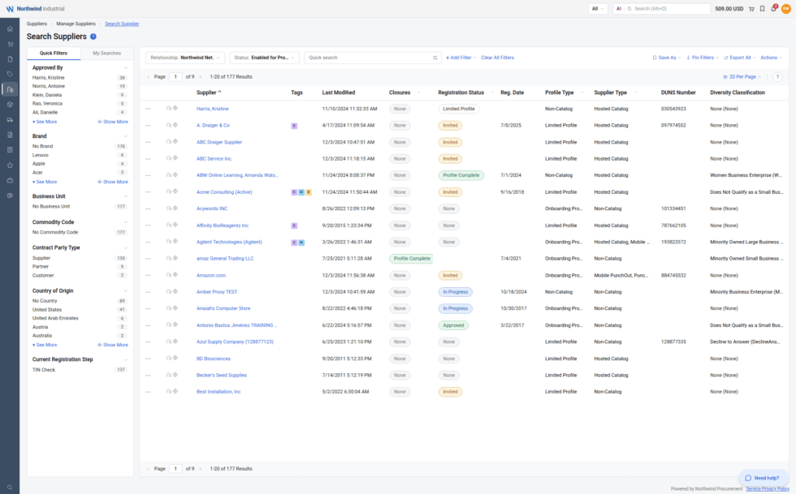Open Home from the left sidebar
Image resolution: width=796 pixels, height=494 pixels.
pyautogui.click(x=10, y=29)
